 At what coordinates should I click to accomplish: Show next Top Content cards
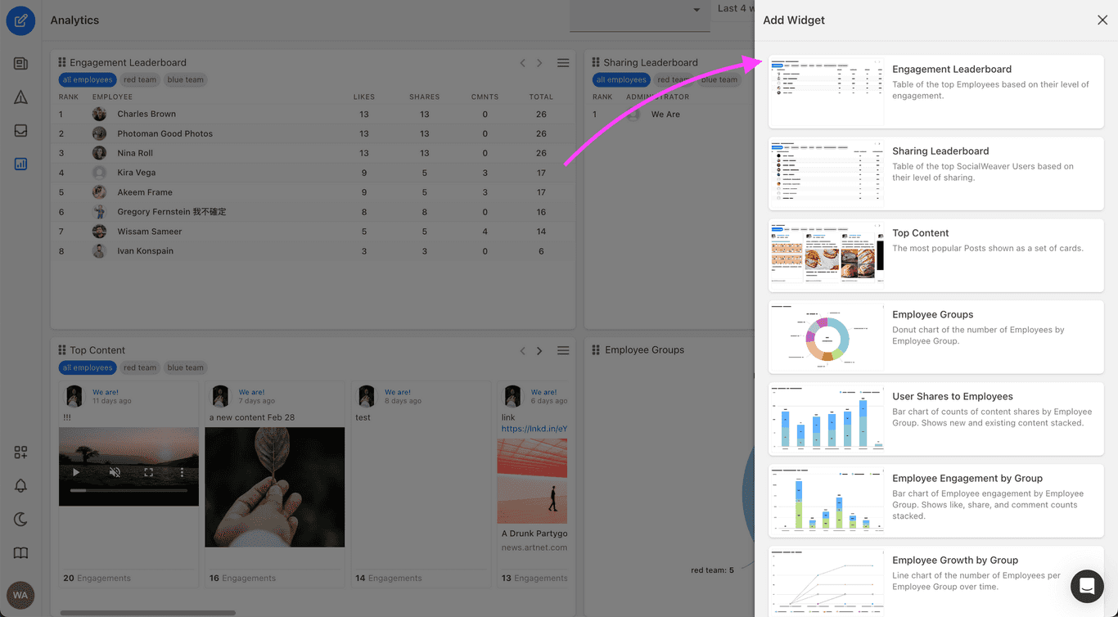(x=539, y=351)
